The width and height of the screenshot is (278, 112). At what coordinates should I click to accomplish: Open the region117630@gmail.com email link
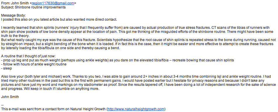point(53,3)
